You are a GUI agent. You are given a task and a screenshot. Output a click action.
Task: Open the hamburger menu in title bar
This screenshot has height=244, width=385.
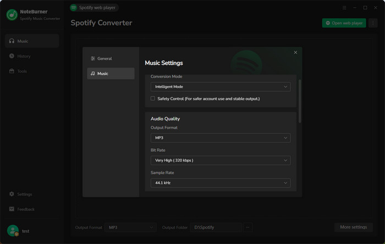click(x=344, y=8)
